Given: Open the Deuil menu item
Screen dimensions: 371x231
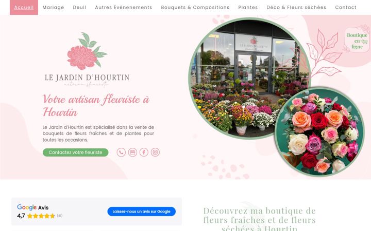Looking at the screenshot, I should click(79, 7).
